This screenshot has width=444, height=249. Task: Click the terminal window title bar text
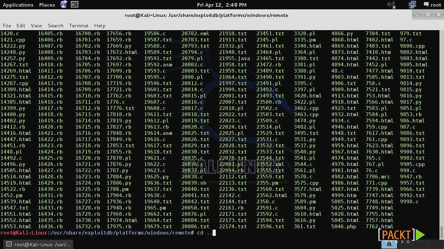[206, 15]
